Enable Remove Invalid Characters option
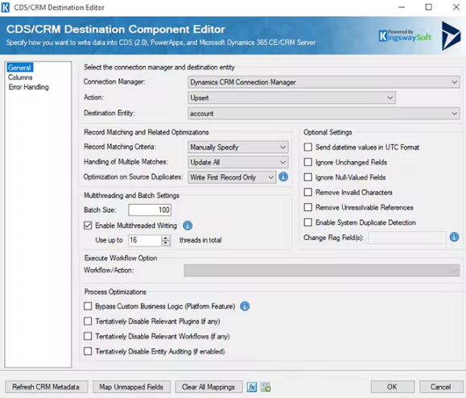 (308, 193)
